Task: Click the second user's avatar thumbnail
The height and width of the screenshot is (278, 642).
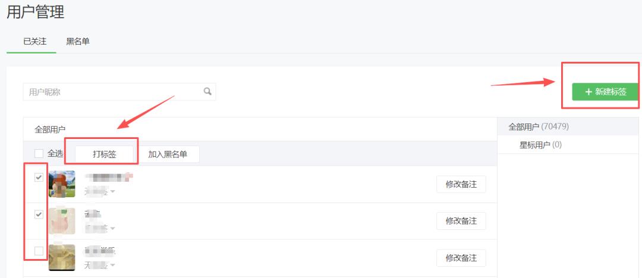Action: click(x=62, y=221)
